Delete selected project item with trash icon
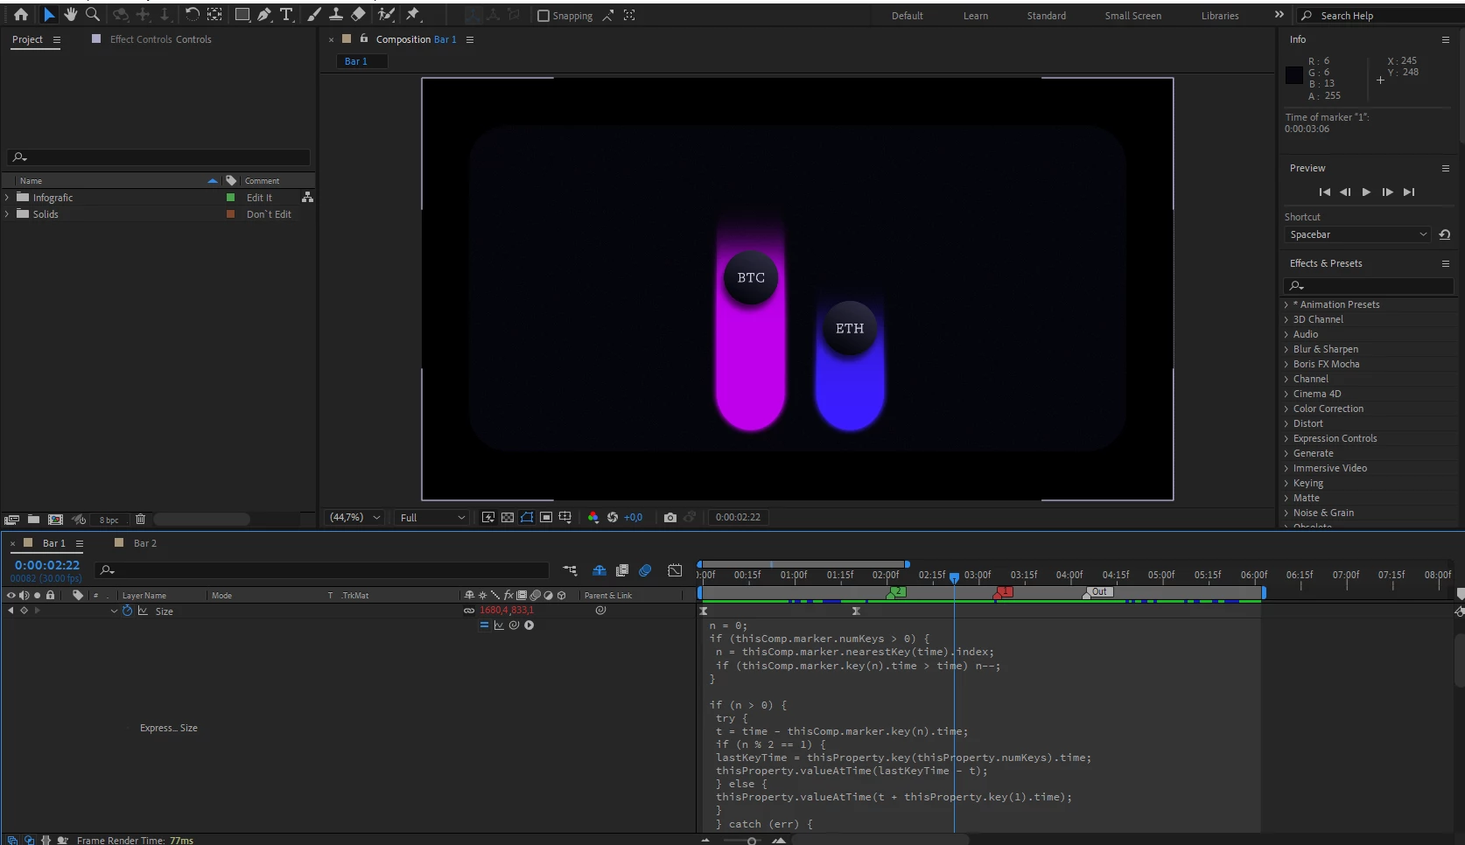This screenshot has width=1465, height=845. [x=140, y=520]
